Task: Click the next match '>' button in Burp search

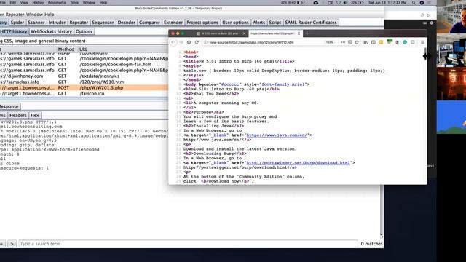Action: coord(12,244)
